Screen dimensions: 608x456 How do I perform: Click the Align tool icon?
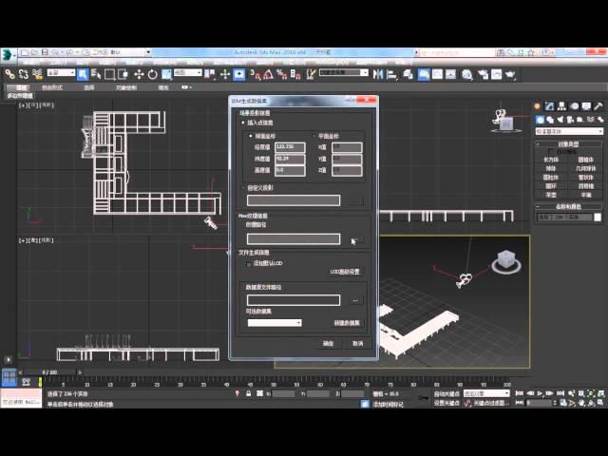point(392,74)
